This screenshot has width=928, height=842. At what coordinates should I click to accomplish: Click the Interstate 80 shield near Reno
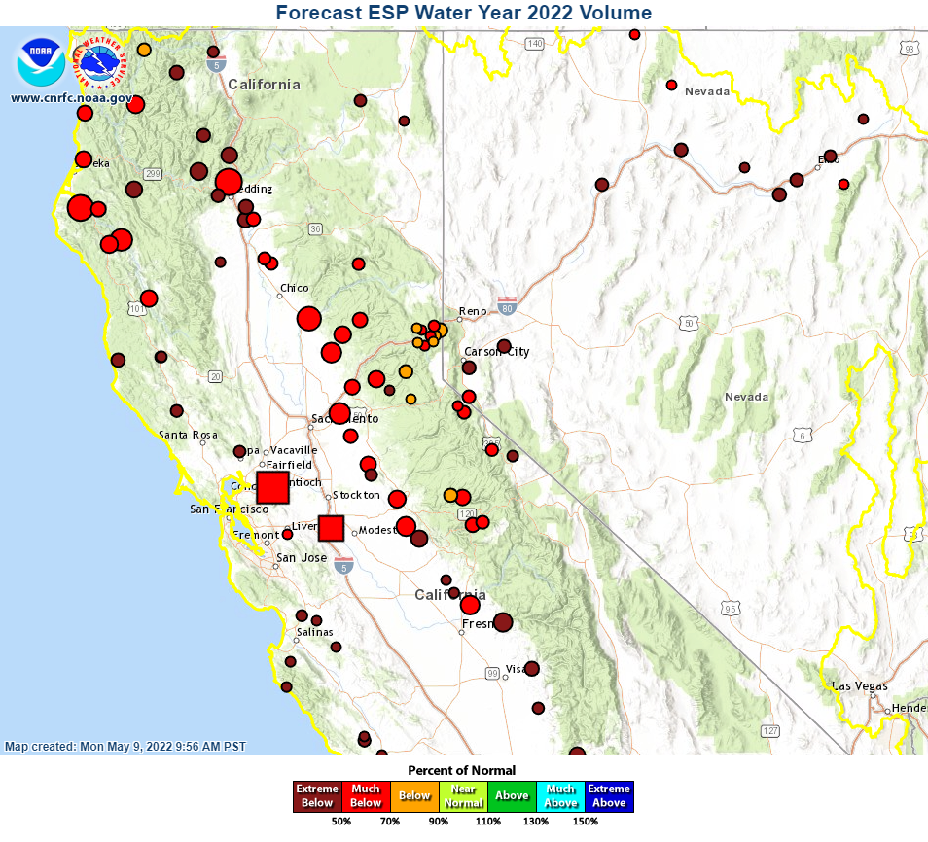[x=507, y=305]
